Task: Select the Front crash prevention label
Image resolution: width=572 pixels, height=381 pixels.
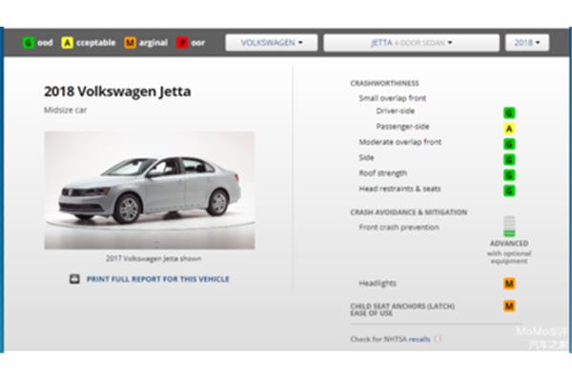Action: (399, 227)
